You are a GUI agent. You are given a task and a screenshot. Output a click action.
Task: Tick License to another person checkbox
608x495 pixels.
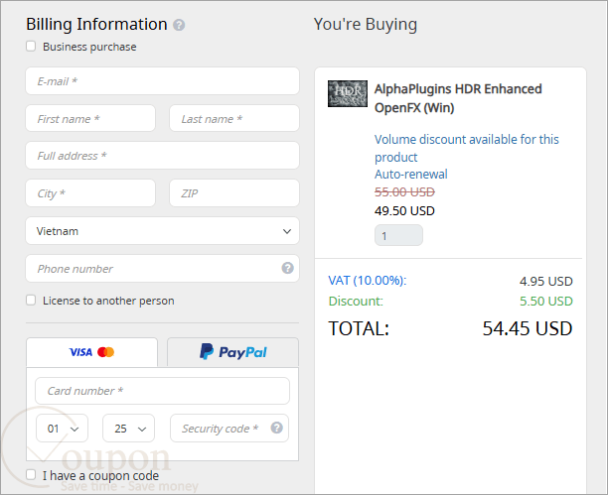(31, 301)
